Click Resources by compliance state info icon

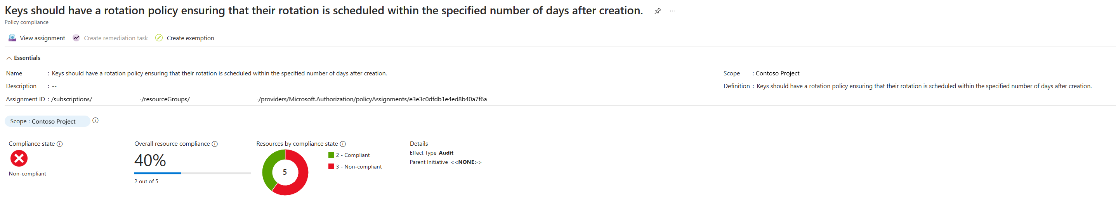click(343, 144)
